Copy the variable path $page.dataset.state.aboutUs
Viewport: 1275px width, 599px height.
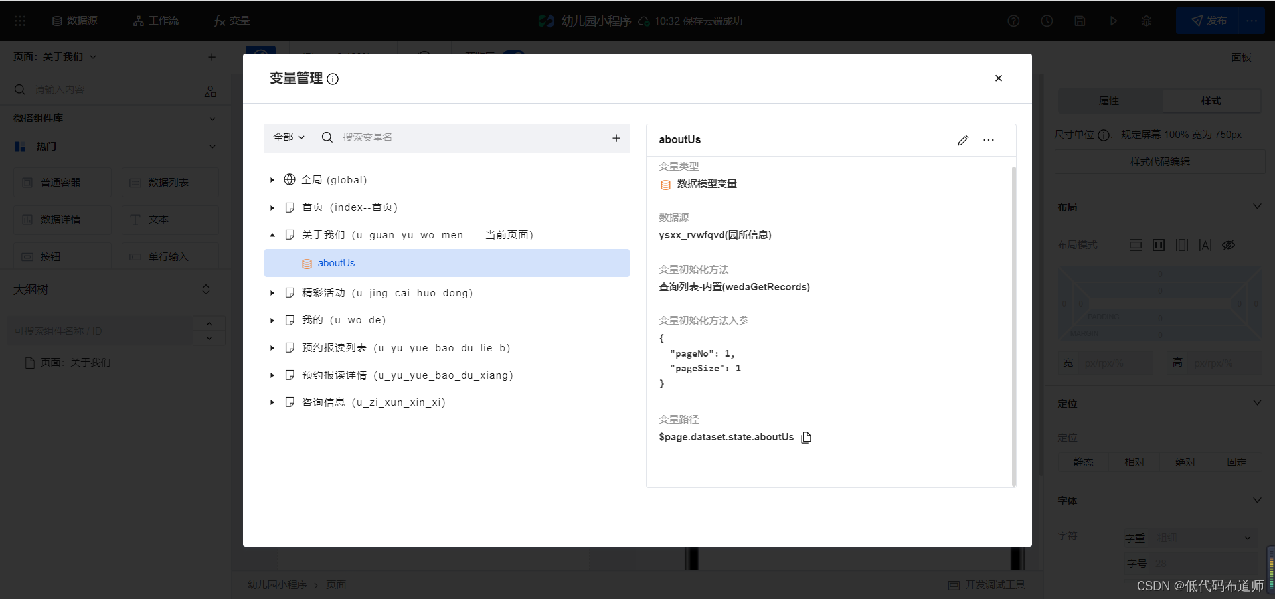[x=806, y=437]
